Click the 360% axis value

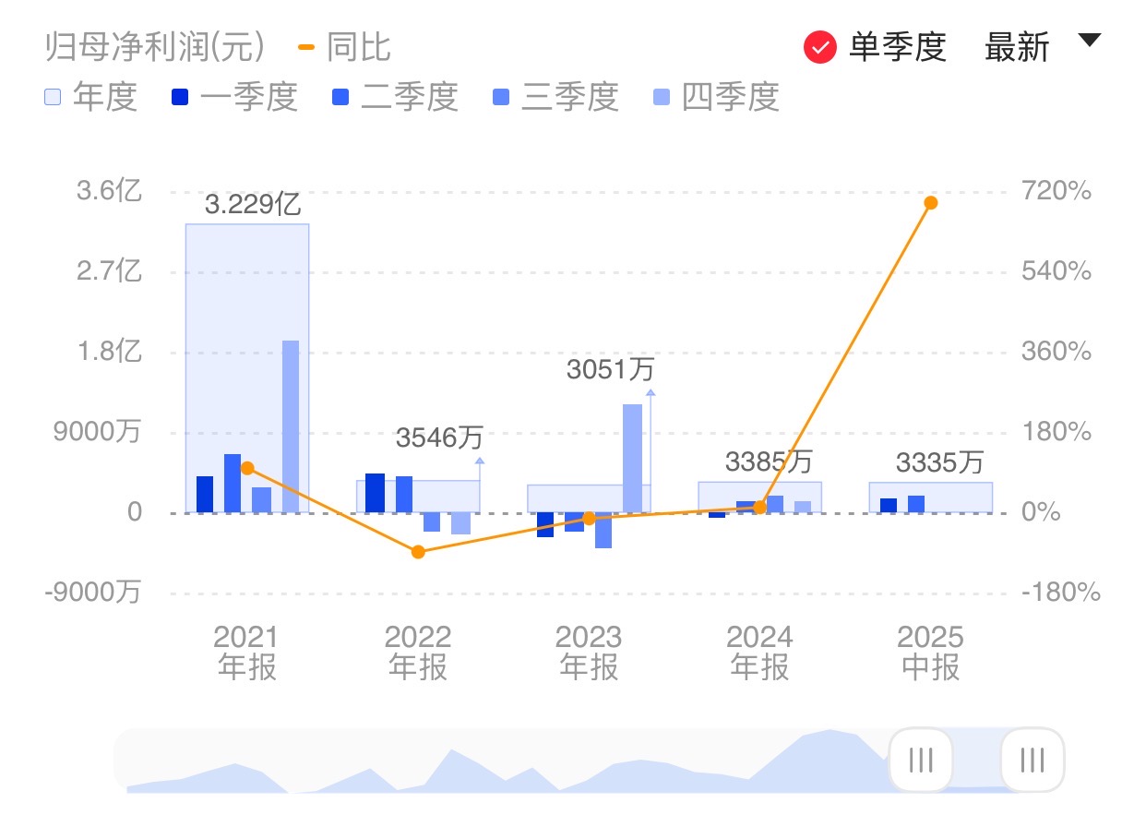(1057, 352)
